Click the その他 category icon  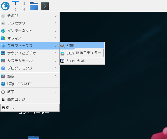[x=3, y=16]
